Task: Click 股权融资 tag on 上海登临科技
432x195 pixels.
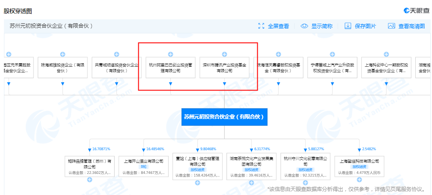Action: tap(360, 166)
